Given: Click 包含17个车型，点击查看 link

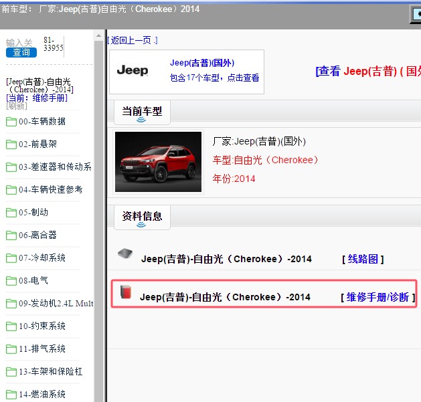Looking at the screenshot, I should 214,78.
